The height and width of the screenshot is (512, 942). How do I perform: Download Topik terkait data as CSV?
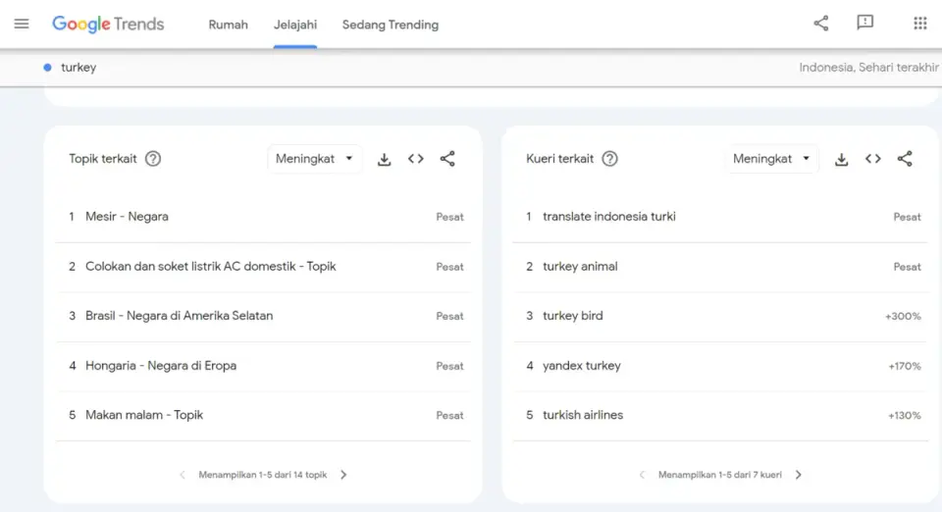[384, 159]
